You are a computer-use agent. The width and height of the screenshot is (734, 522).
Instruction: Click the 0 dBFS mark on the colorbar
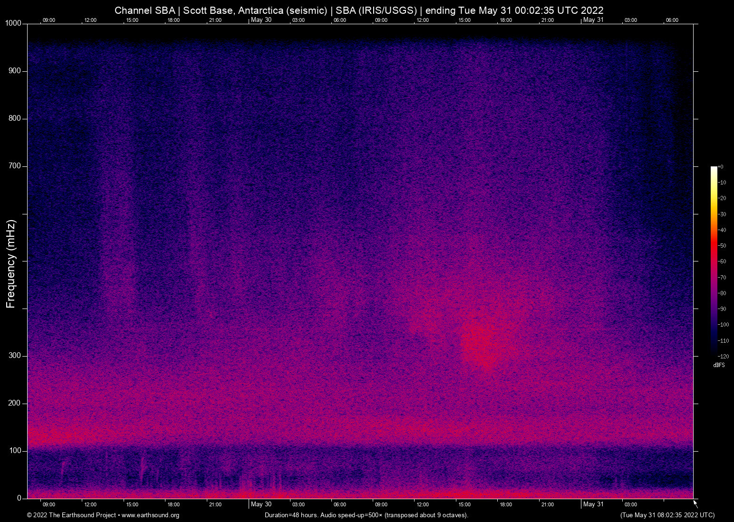point(722,167)
